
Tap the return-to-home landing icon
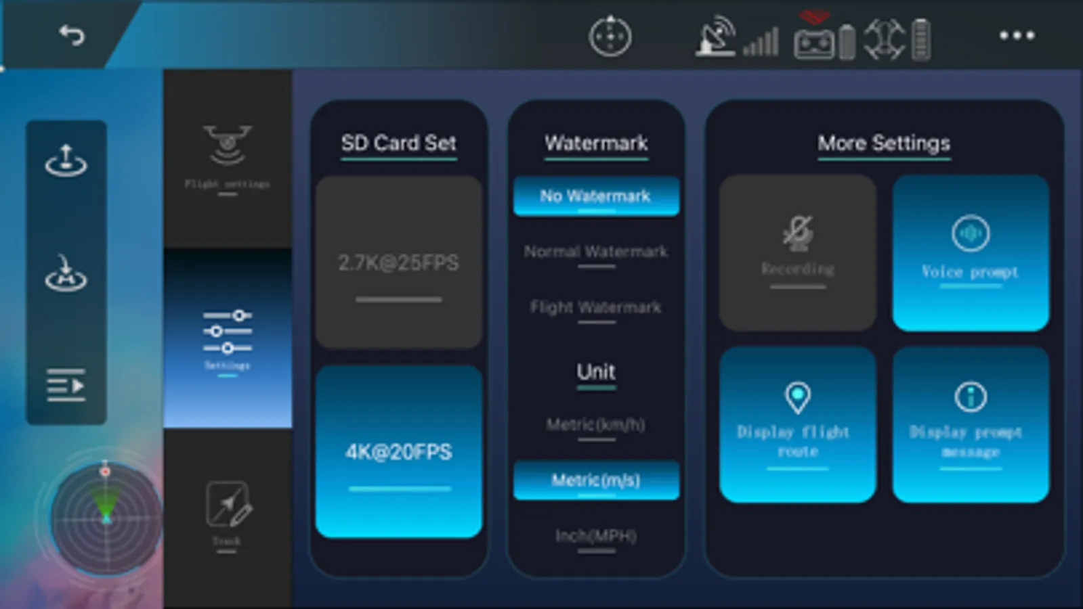click(66, 273)
